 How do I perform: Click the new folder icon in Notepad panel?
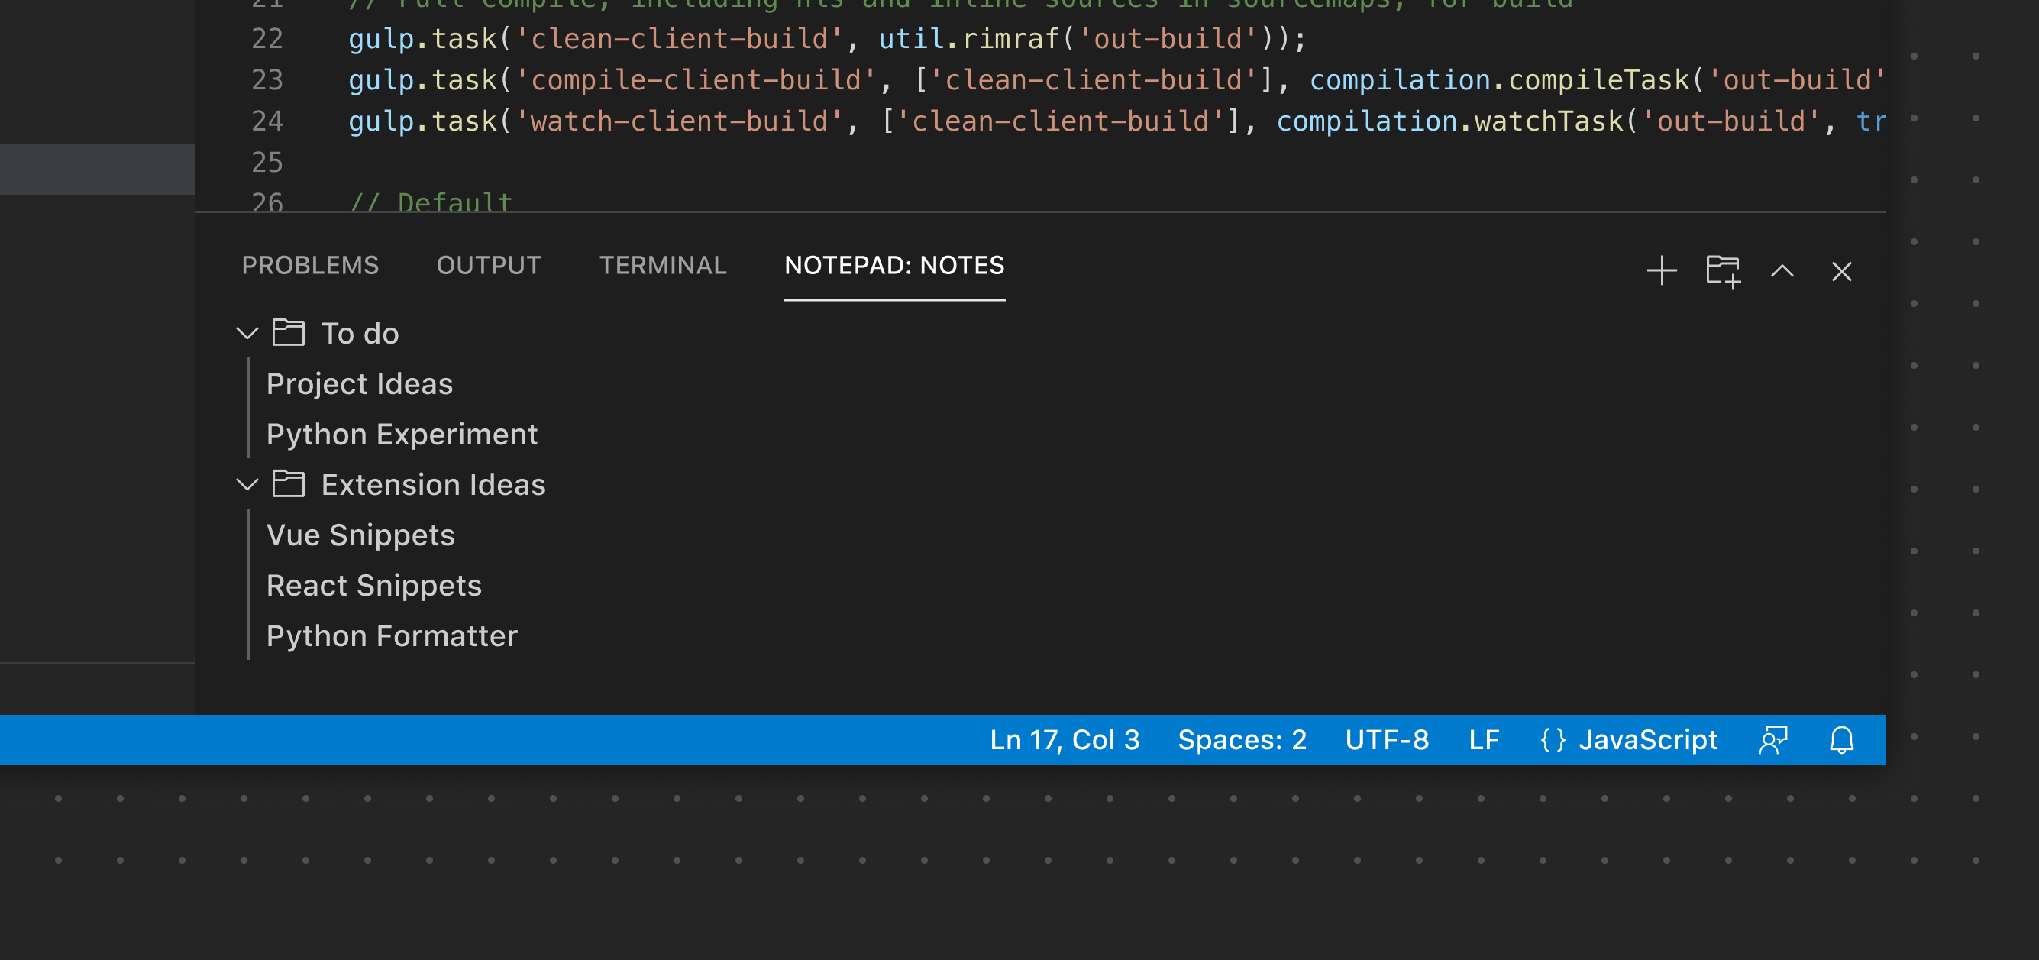pyautogui.click(x=1722, y=270)
